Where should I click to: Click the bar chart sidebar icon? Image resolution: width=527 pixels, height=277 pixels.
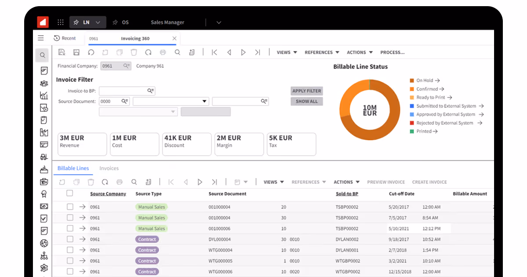click(43, 95)
